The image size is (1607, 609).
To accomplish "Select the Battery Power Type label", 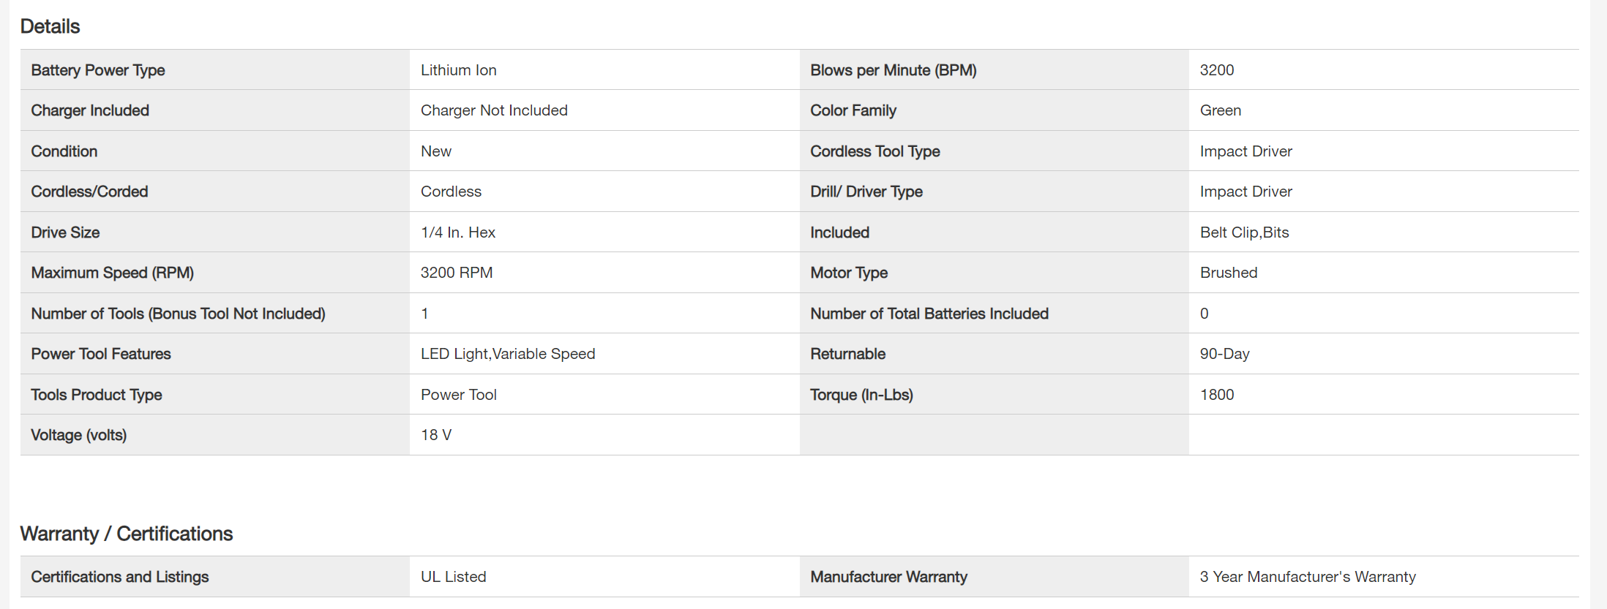I will (x=98, y=70).
